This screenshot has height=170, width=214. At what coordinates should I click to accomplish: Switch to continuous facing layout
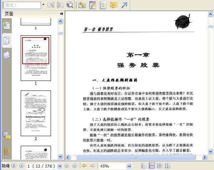[x=160, y=166]
